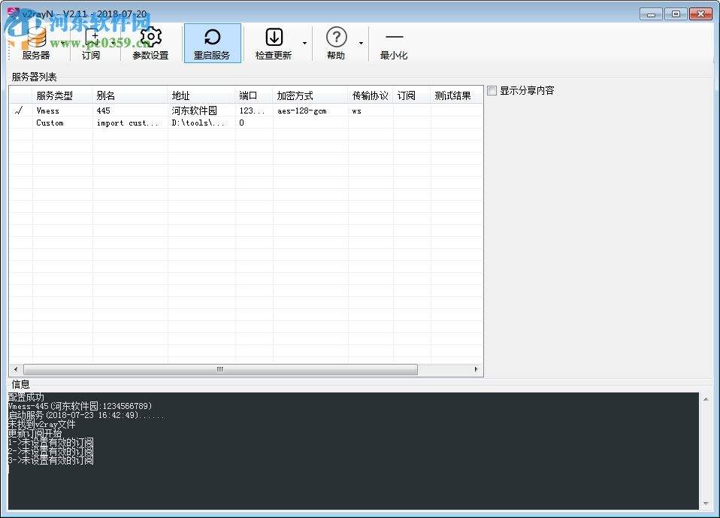
Task: Sort by the 服务类型 column header
Action: pos(62,95)
